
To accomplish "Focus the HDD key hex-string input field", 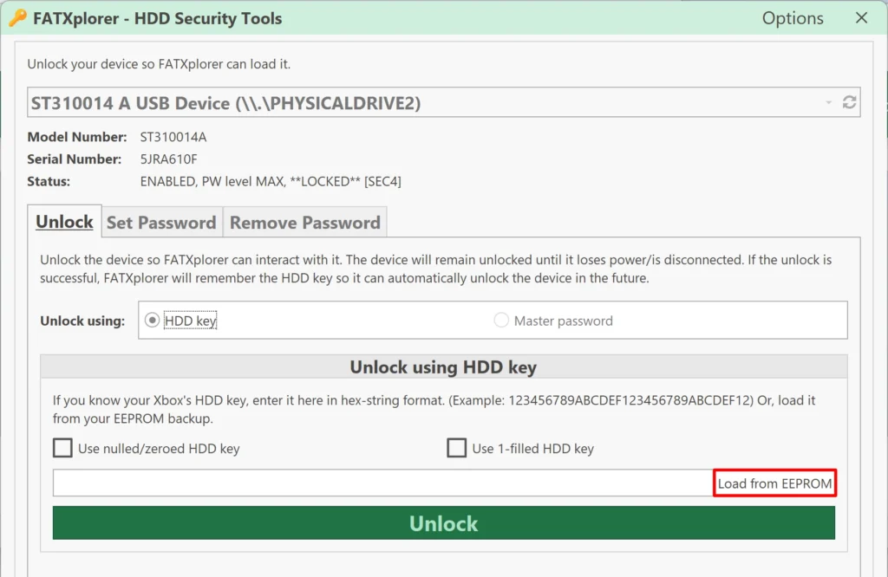I will click(382, 483).
